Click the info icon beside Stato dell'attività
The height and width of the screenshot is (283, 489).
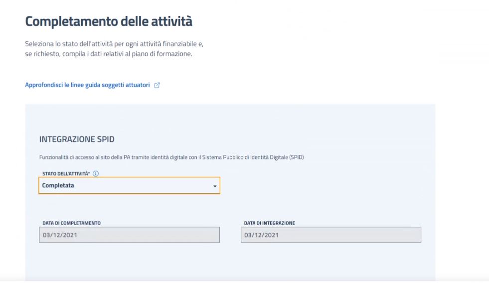[96, 173]
